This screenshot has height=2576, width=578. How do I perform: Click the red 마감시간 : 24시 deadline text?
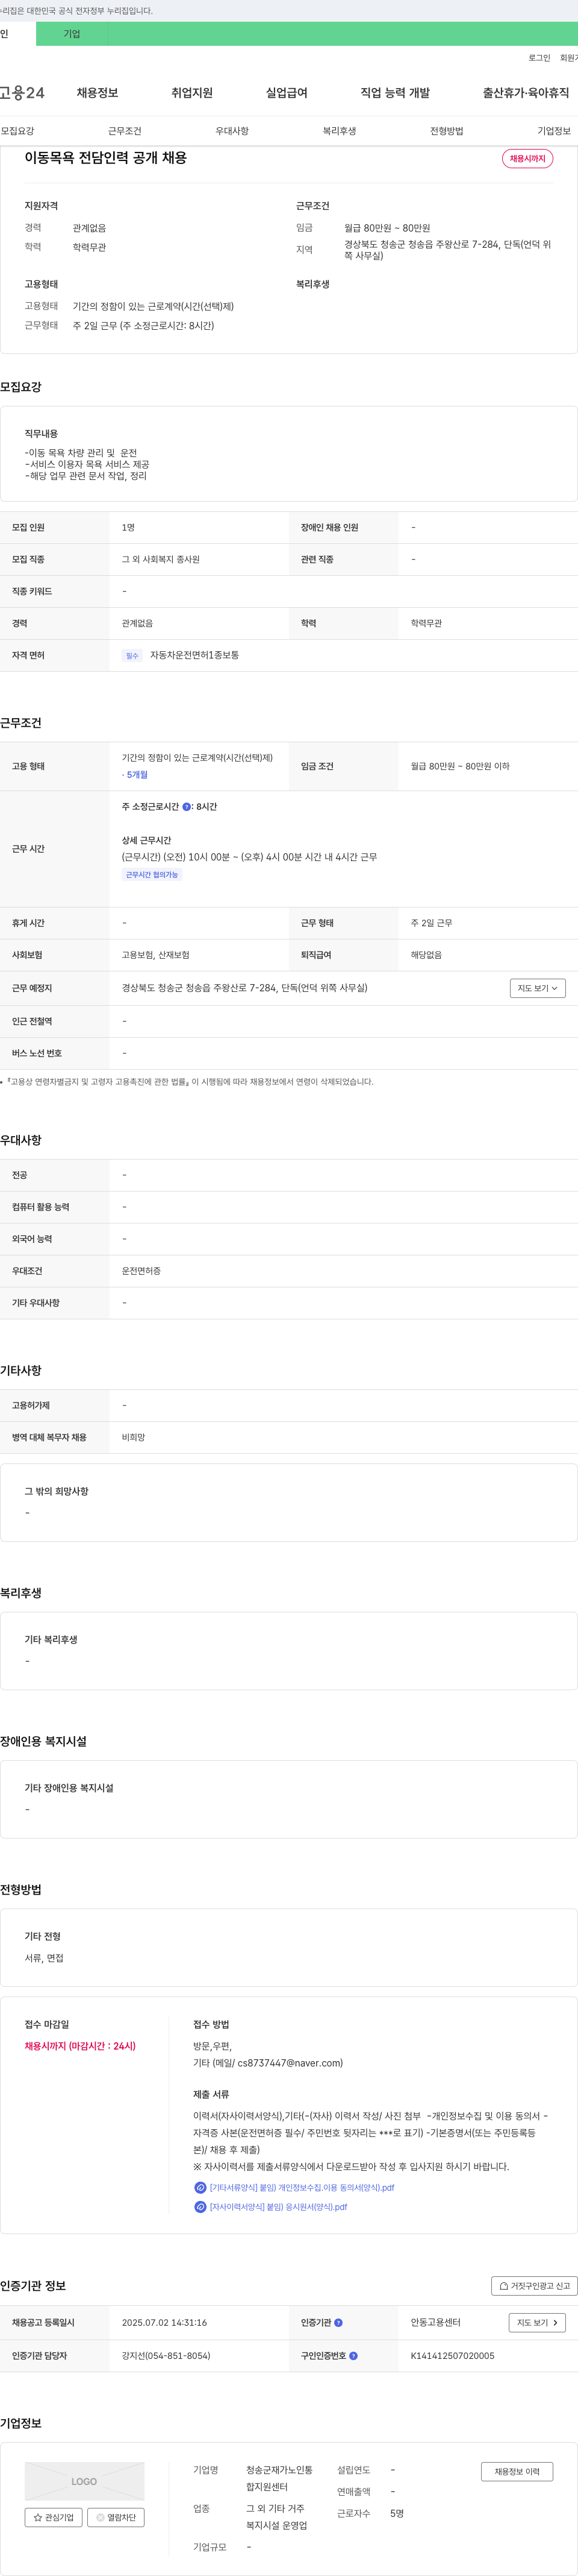(x=102, y=2046)
